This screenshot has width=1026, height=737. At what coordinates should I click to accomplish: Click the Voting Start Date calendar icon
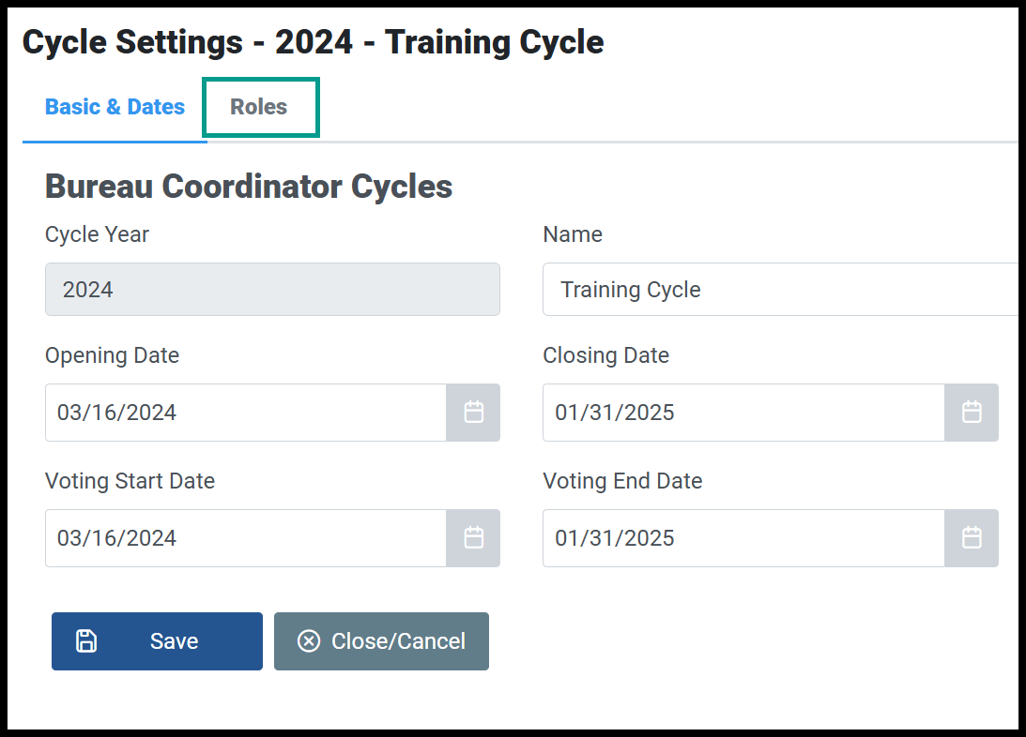474,537
